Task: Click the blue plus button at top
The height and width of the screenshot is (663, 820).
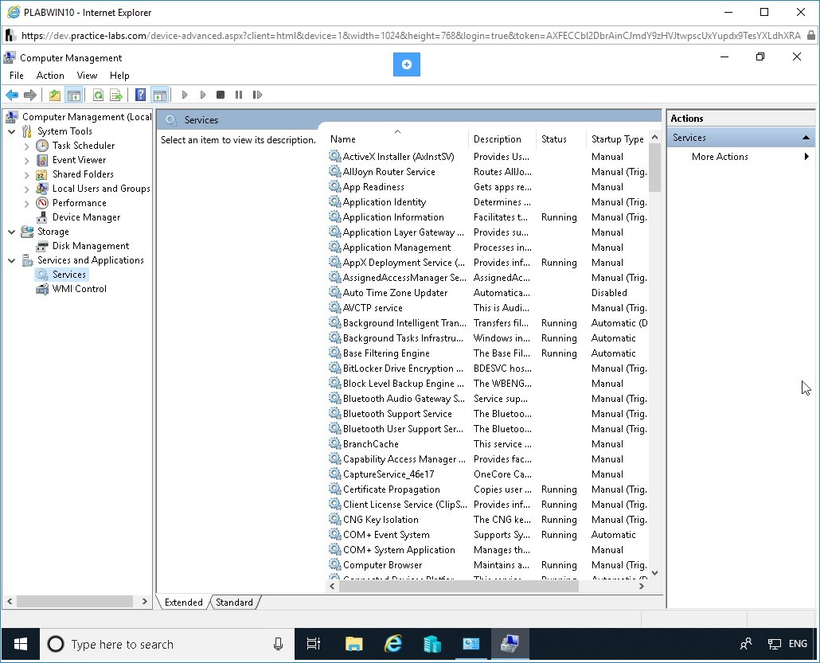Action: click(x=406, y=64)
